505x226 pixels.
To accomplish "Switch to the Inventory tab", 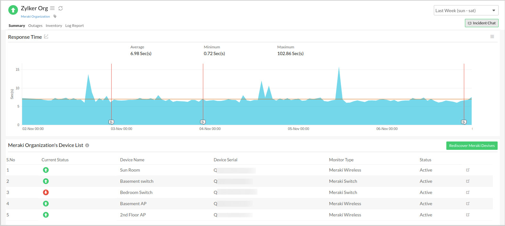I will 54,26.
